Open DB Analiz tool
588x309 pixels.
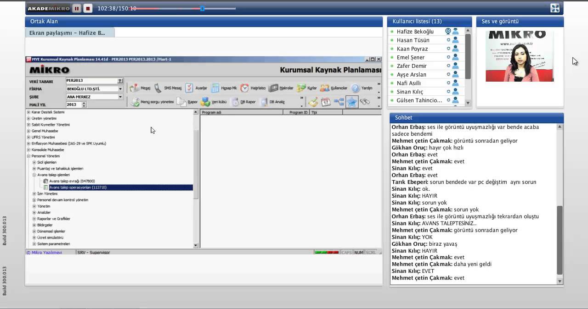(x=272, y=102)
